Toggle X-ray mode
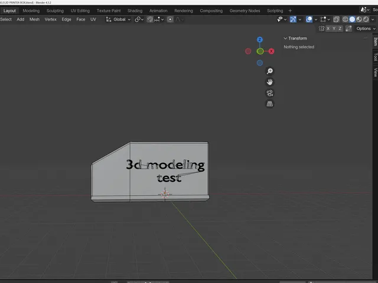 pos(336,19)
